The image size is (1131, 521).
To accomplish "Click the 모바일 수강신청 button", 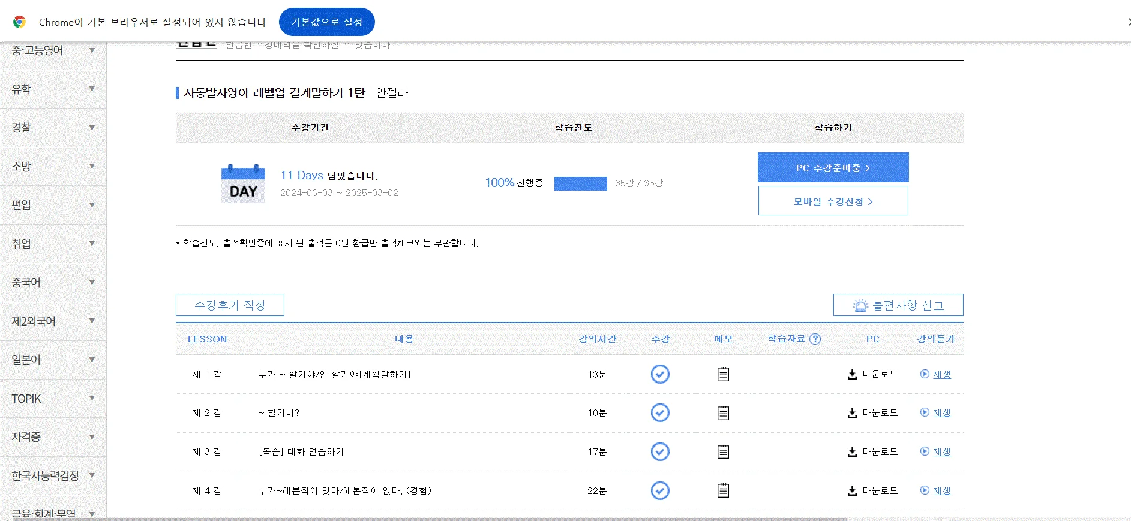I will (833, 201).
